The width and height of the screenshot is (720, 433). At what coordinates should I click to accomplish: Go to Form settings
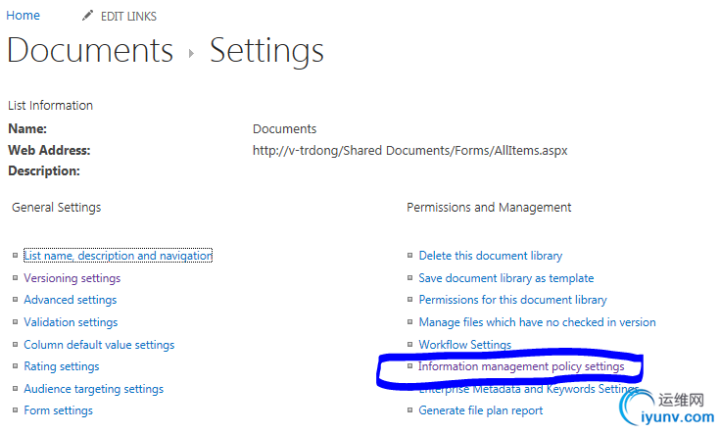pos(59,410)
